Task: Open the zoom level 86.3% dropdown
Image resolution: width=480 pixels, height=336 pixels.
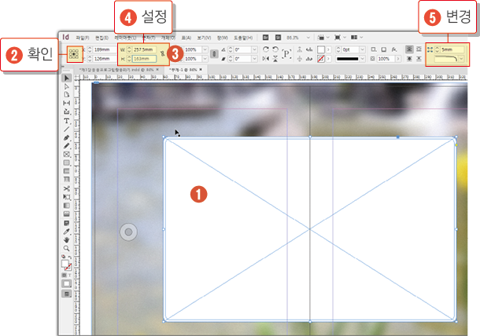Action: (x=308, y=38)
